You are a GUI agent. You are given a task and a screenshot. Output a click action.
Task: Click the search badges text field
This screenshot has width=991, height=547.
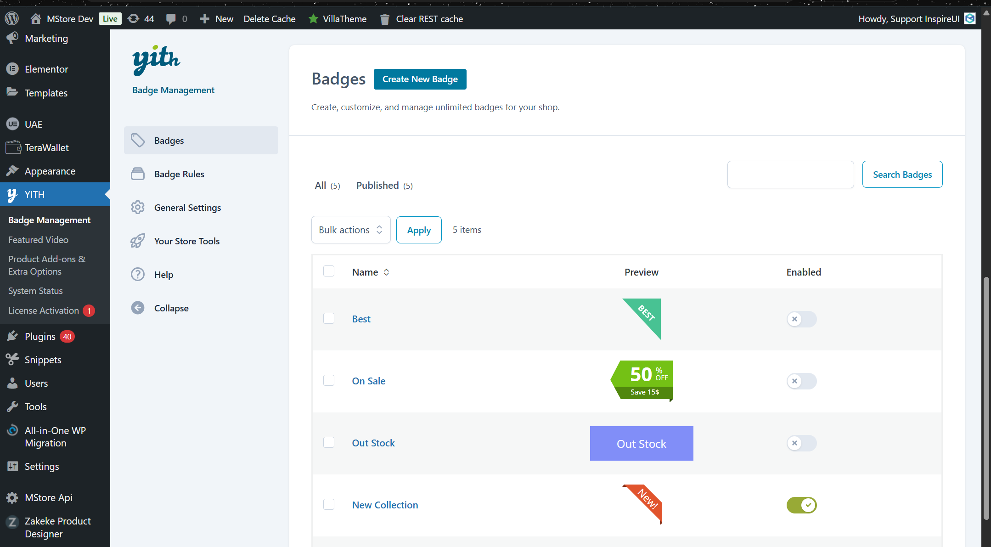click(790, 175)
